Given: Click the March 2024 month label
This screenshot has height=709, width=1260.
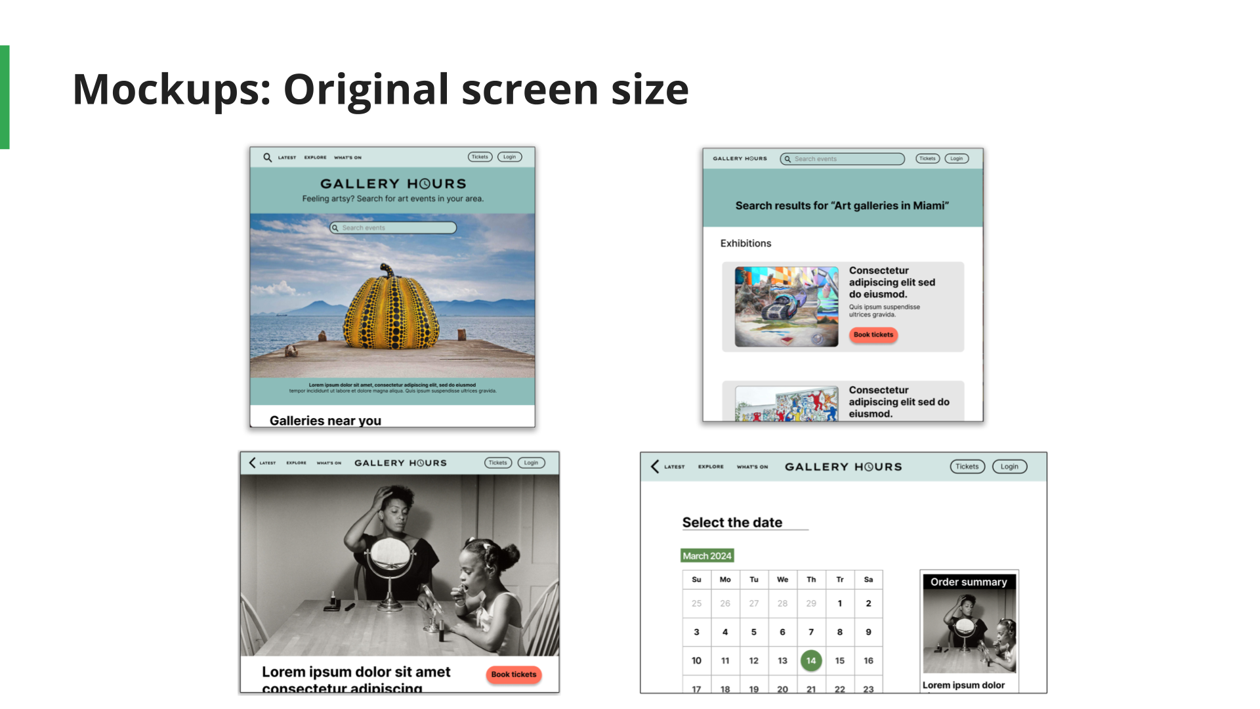Looking at the screenshot, I should pyautogui.click(x=707, y=556).
